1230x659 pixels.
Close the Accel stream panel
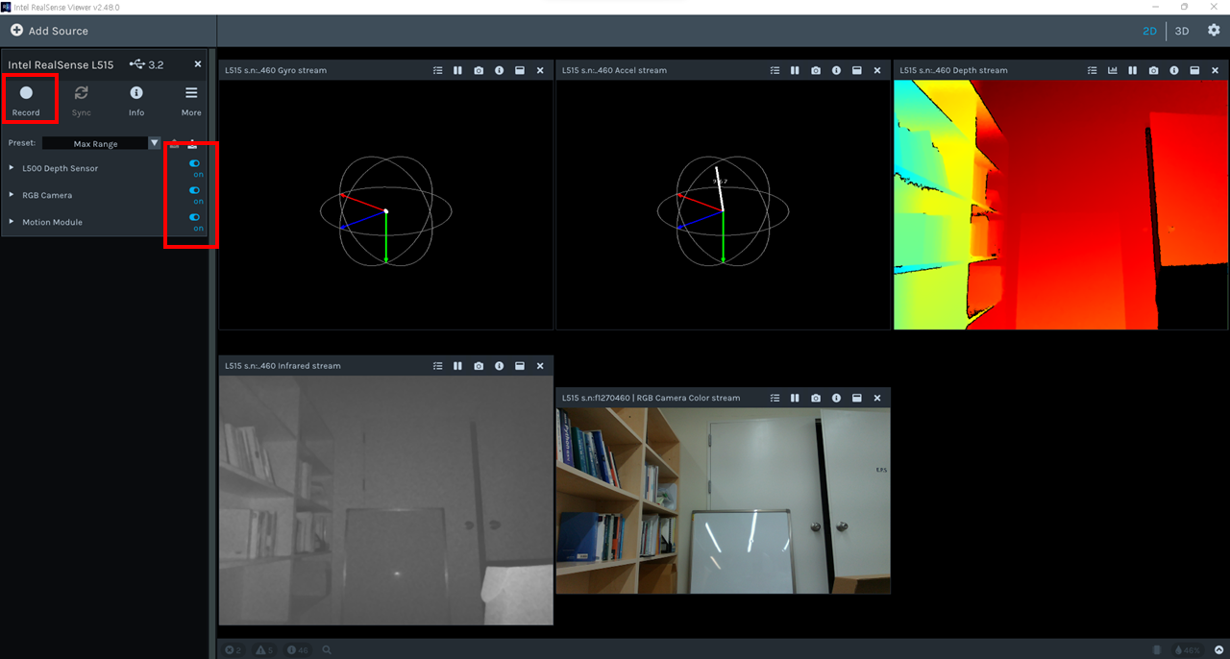pos(877,70)
